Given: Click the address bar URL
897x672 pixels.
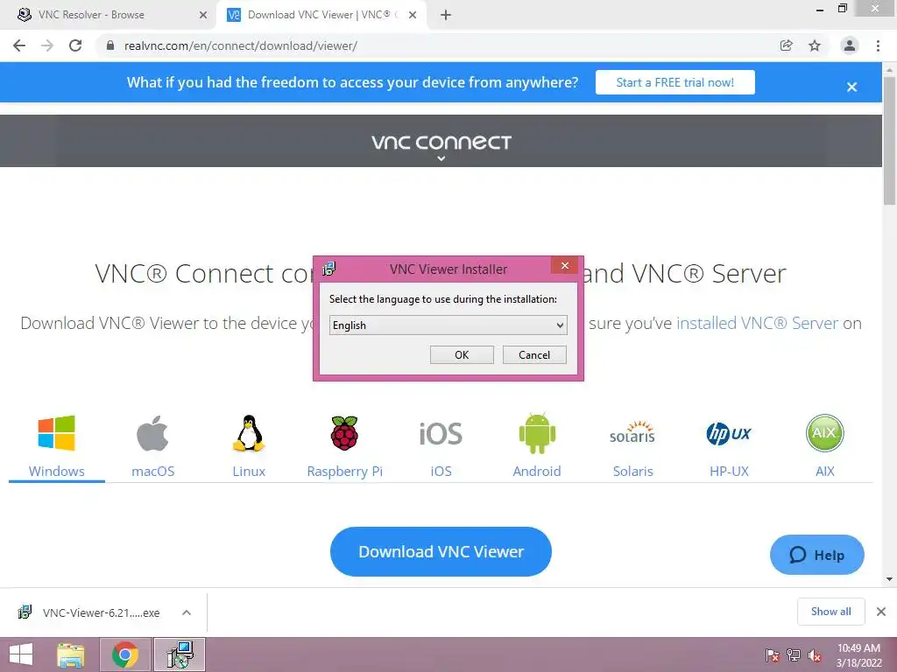Looking at the screenshot, I should [241, 45].
